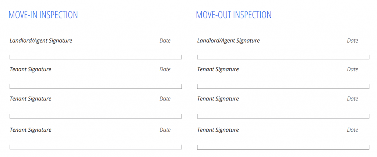The width and height of the screenshot is (377, 157).
Task: Click the second Move-Out Tenant signature line
Action: 283,116
